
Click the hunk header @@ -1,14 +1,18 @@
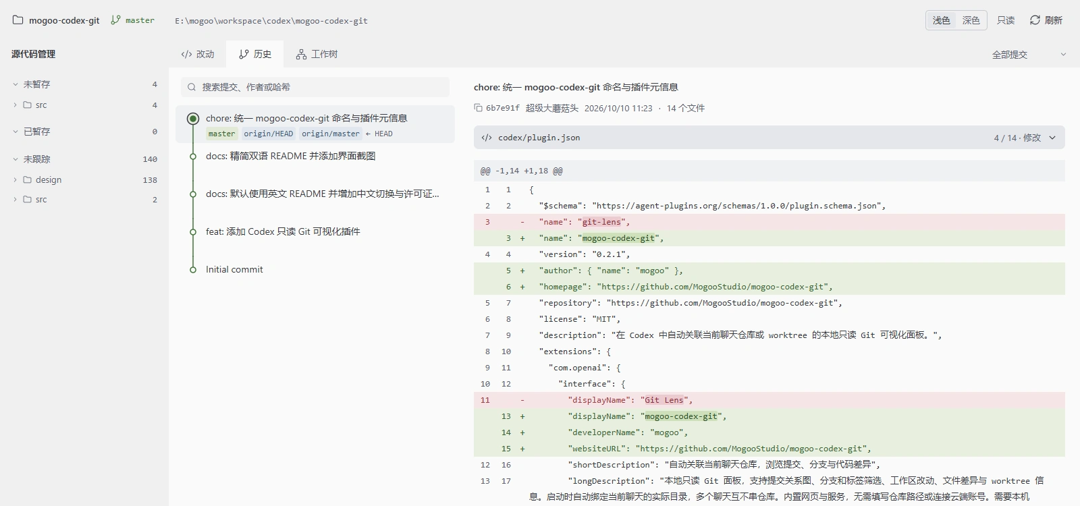769,171
